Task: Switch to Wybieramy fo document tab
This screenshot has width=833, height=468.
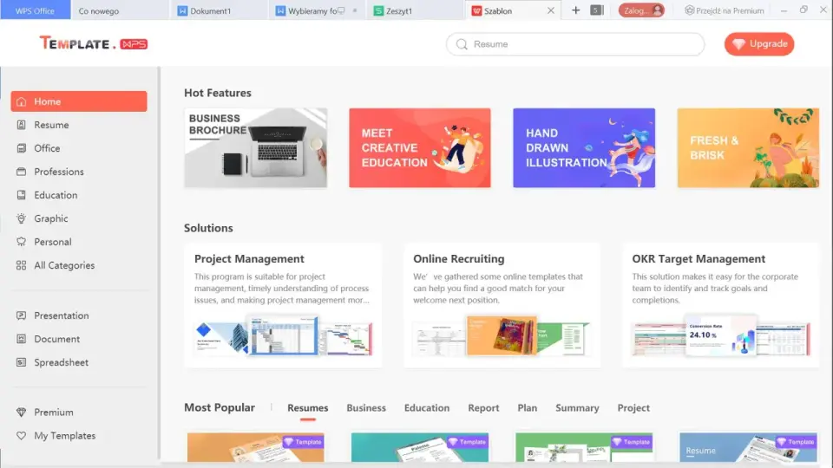Action: coord(316,10)
